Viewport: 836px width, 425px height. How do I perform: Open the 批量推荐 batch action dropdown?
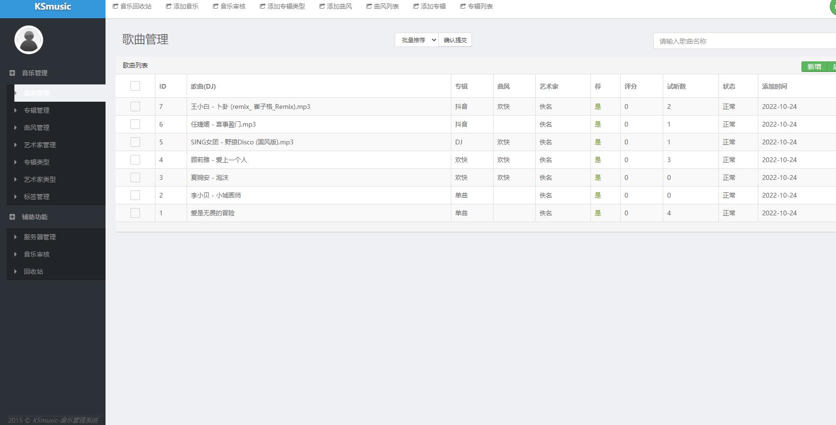416,40
